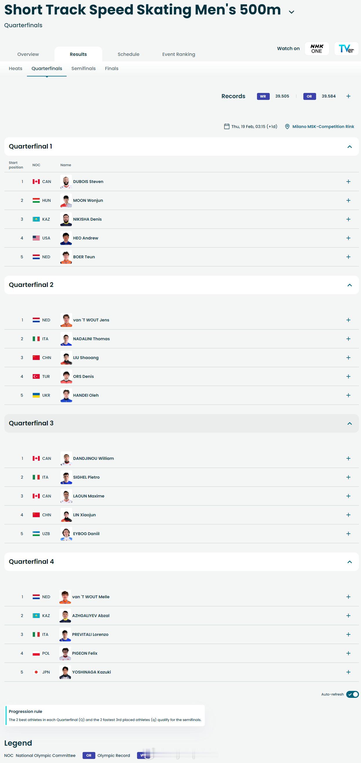This screenshot has height=763, width=361.
Task: Go to the Schedule tab
Action: click(128, 54)
